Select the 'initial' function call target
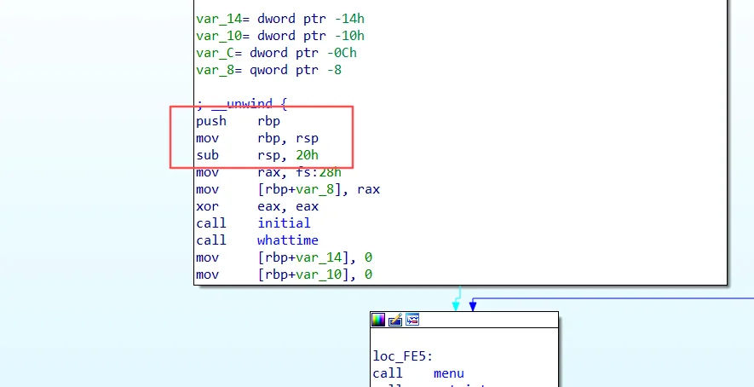 point(284,223)
